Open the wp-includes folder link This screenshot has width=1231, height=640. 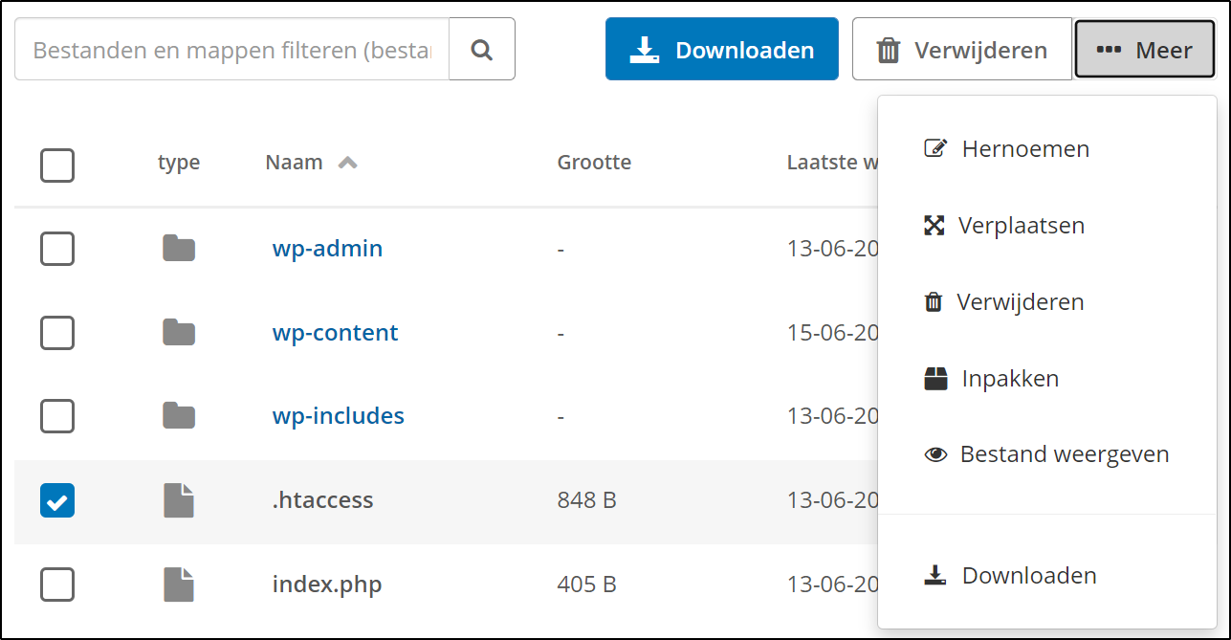point(338,415)
